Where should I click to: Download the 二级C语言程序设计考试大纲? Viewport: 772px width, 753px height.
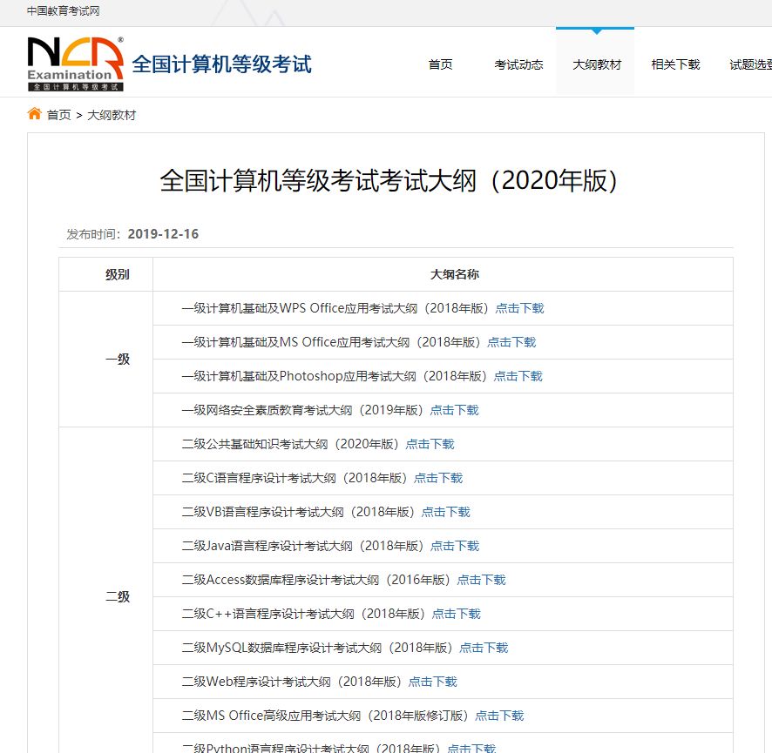(438, 478)
